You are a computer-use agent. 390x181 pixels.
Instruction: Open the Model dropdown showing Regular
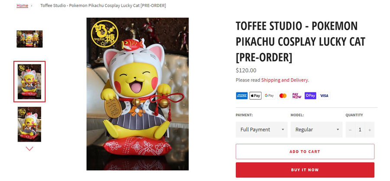[x=316, y=130]
